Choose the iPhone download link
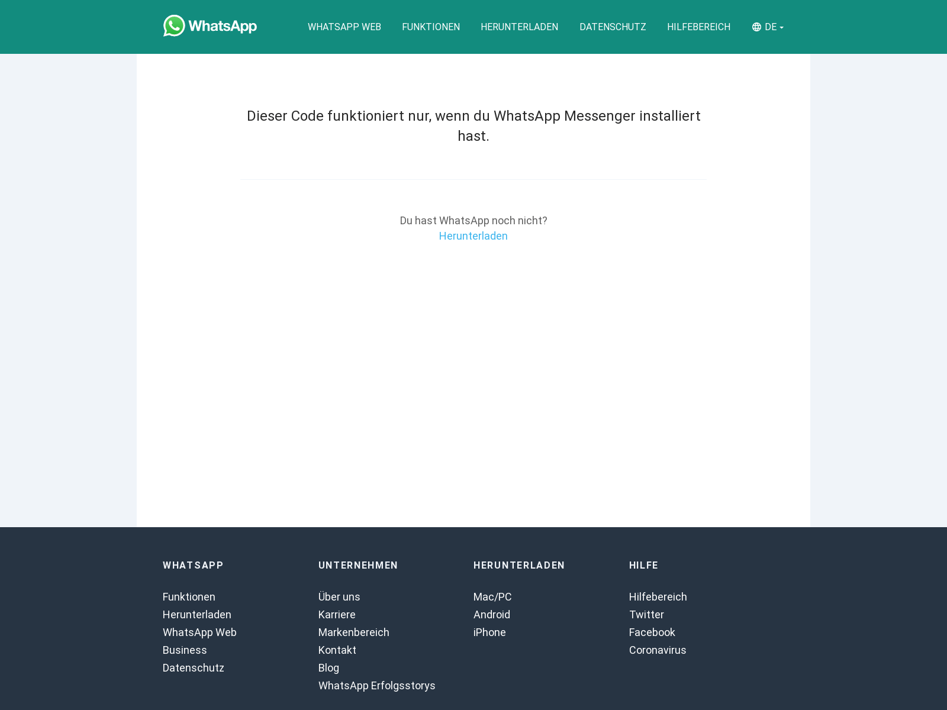The height and width of the screenshot is (710, 947). point(489,632)
